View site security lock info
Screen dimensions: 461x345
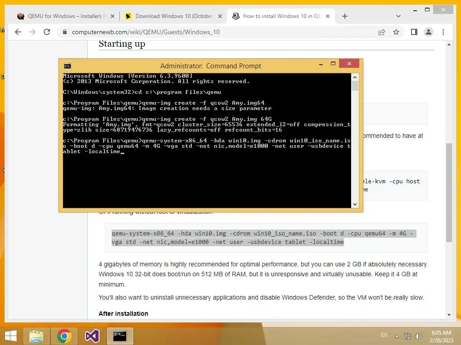pyautogui.click(x=65, y=32)
